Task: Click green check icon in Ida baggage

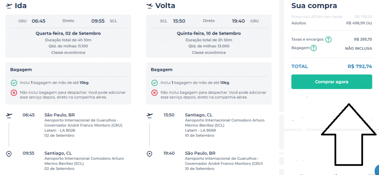Action: 14,83
